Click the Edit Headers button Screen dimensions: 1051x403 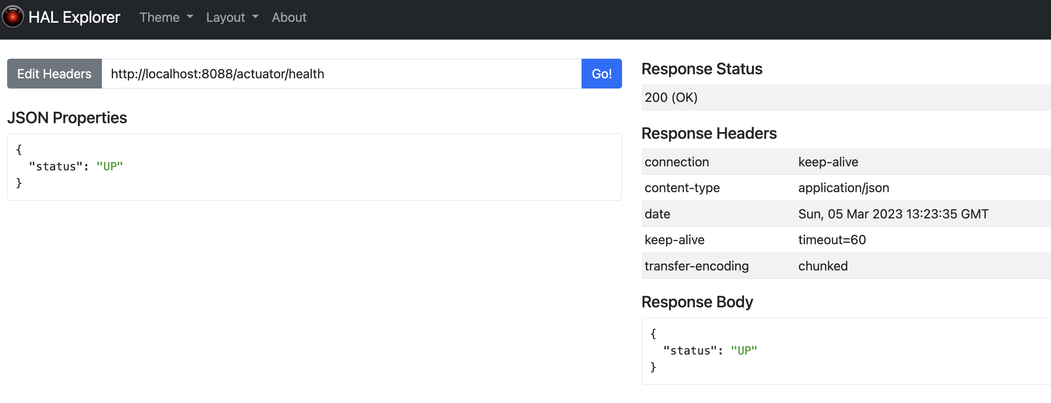coord(54,73)
